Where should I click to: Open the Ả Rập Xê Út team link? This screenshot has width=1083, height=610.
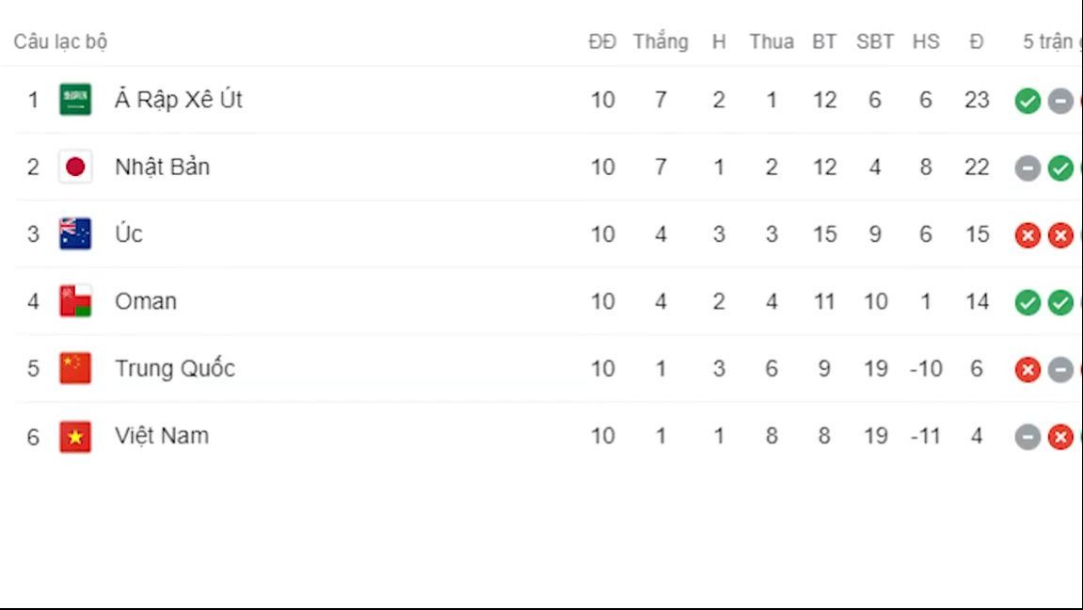(178, 100)
